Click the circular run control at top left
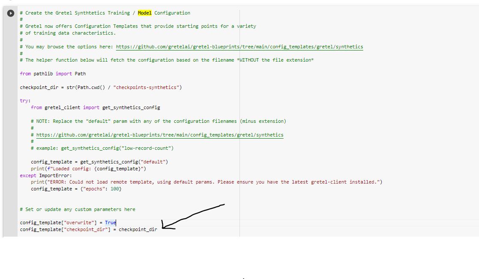This screenshot has height=279, width=479. (10, 12)
